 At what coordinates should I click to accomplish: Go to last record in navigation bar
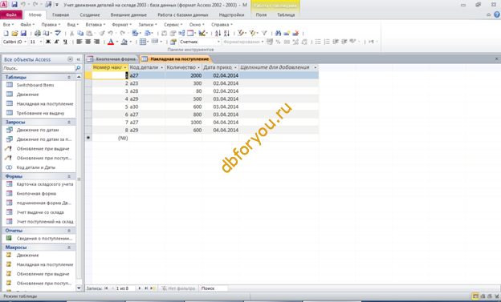[146, 288]
